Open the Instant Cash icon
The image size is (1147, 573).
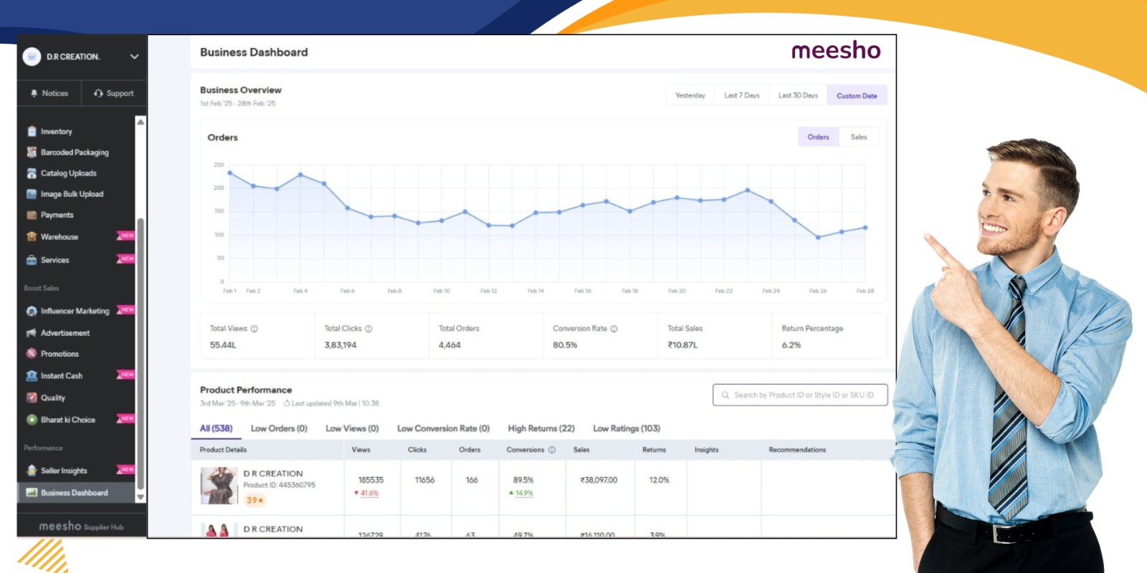coord(32,375)
